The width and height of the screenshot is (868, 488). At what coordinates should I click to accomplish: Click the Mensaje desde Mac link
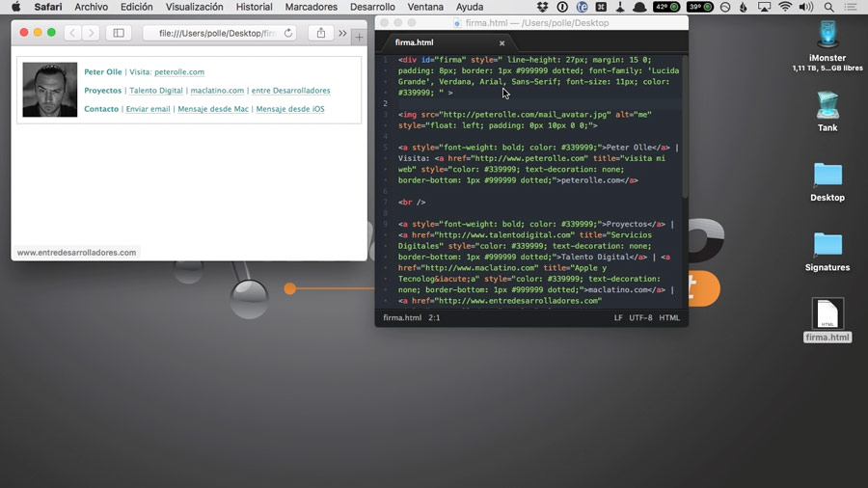click(x=213, y=109)
